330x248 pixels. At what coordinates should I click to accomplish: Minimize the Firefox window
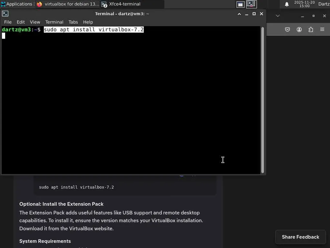(303, 16)
